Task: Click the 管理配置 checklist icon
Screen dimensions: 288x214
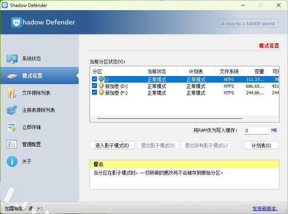Action: click(x=12, y=144)
